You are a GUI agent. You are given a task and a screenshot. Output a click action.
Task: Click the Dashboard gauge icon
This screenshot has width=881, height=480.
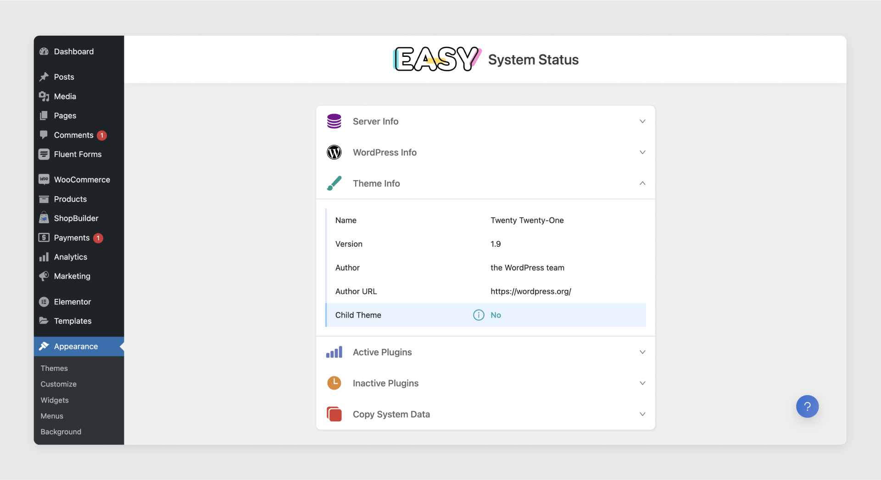click(44, 51)
